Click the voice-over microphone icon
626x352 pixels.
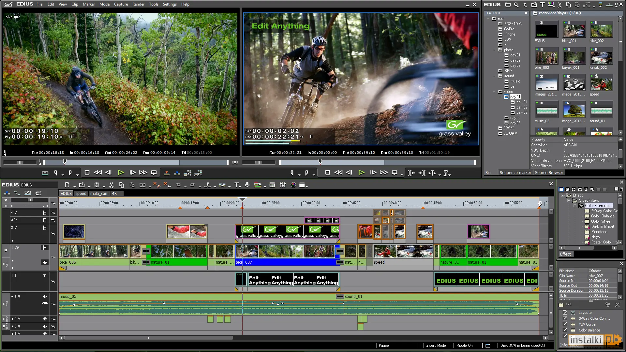click(247, 185)
